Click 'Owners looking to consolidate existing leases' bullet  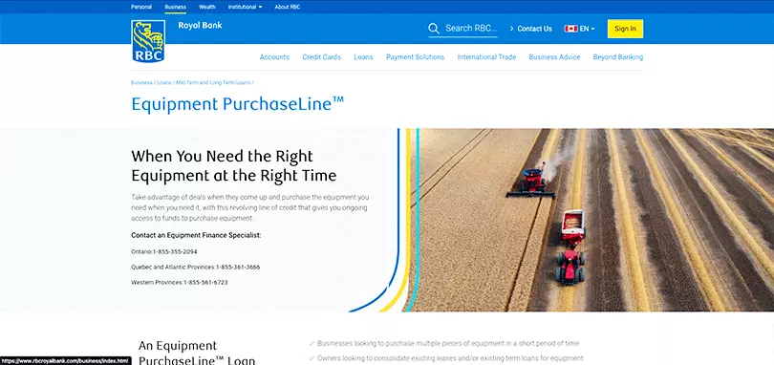450,358
